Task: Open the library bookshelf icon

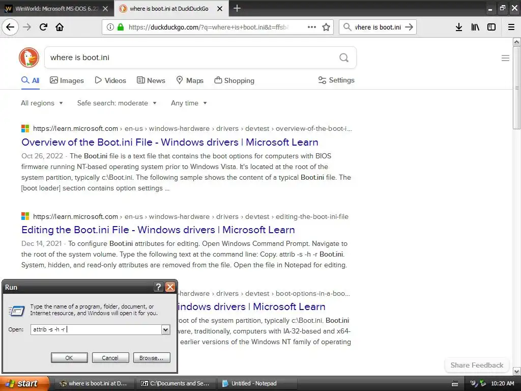Action: tap(475, 27)
